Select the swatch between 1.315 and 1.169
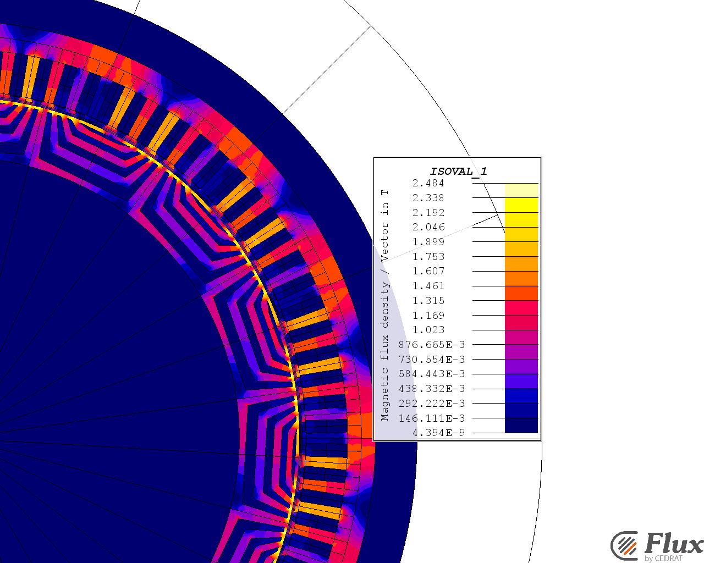Image resolution: width=704 pixels, height=563 pixels. pos(521,308)
